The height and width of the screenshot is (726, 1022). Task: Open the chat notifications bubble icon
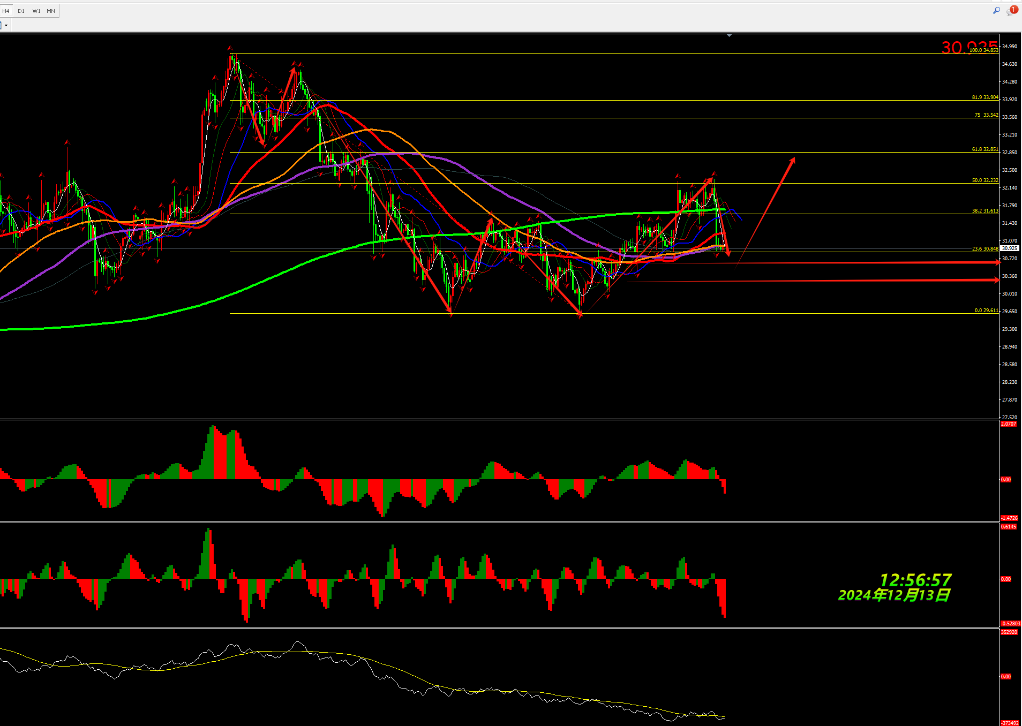(1012, 10)
